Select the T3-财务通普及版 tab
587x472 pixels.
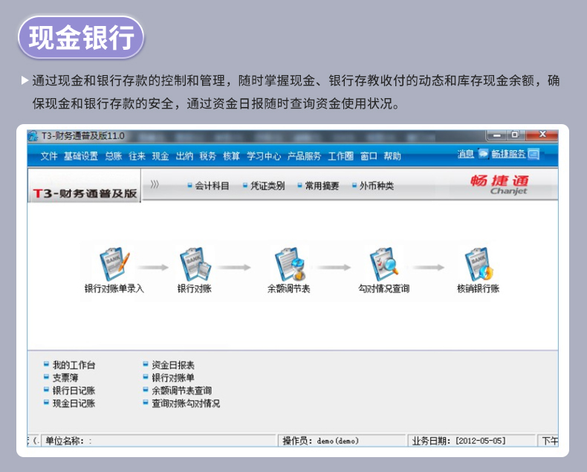[x=85, y=186]
